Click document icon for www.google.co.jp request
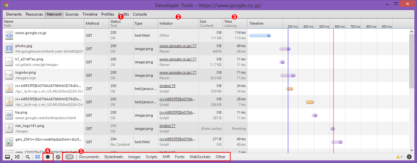 pyautogui.click(x=9, y=35)
